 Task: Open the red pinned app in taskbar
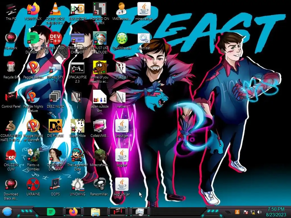(118, 212)
